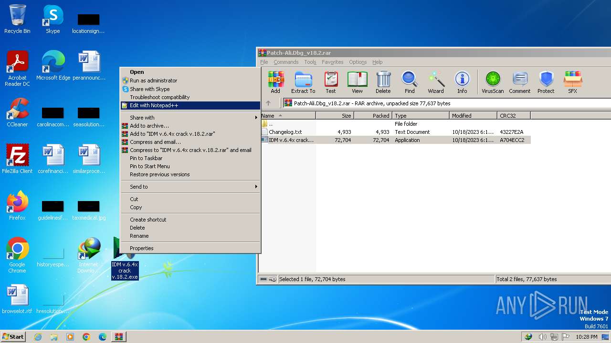Viewport: 611px width, 343px height.
Task: Sort by the Size column header
Action: pos(335,116)
